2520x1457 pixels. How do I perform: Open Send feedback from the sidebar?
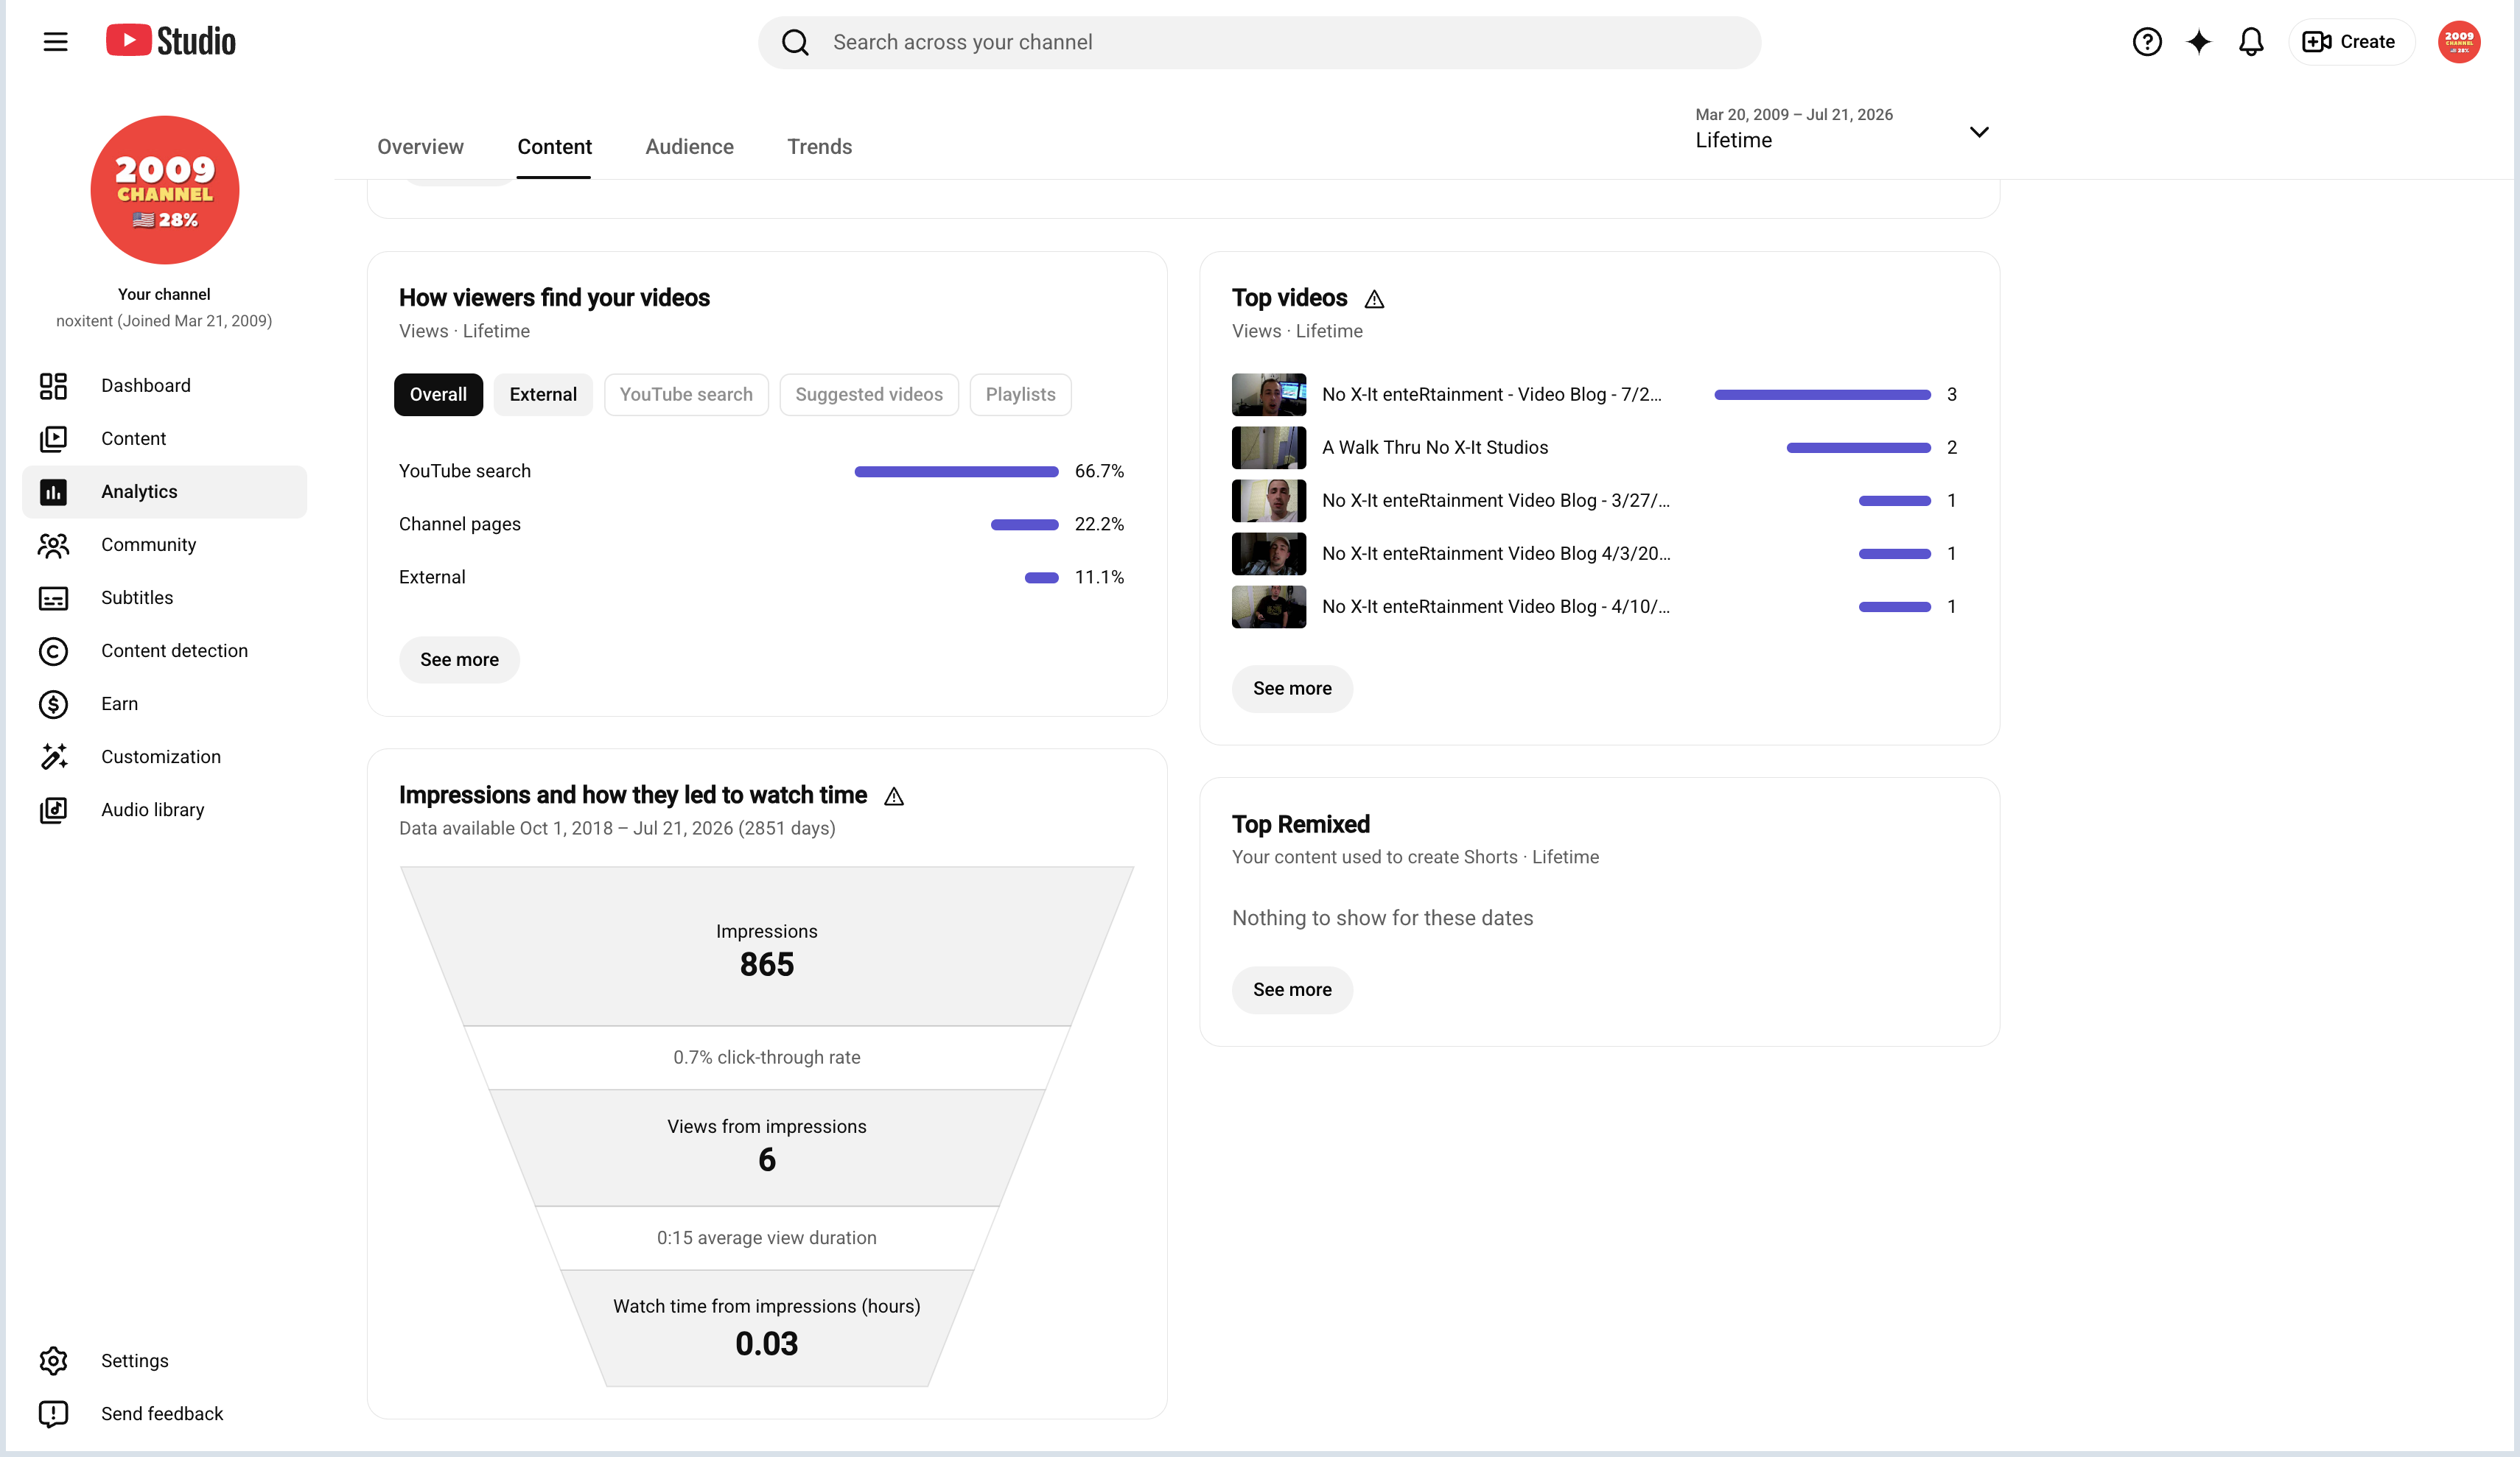click(x=165, y=1414)
